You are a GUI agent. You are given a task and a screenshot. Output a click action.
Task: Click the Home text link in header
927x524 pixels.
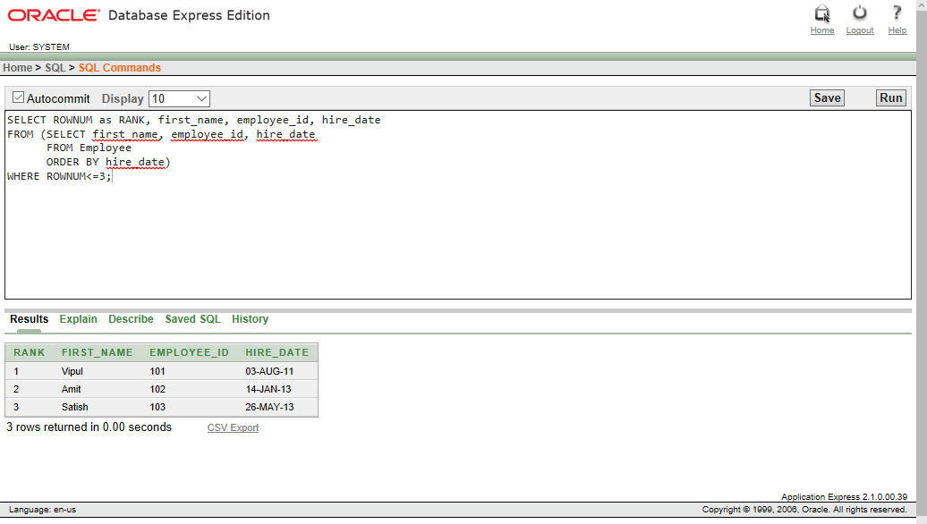(x=822, y=30)
